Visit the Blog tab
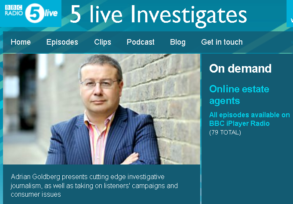This screenshot has width=293, height=204. coord(178,42)
